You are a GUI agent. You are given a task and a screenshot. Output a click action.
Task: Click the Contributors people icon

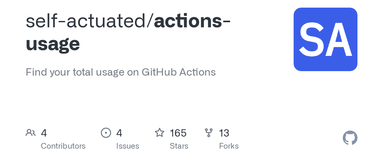[x=31, y=133]
